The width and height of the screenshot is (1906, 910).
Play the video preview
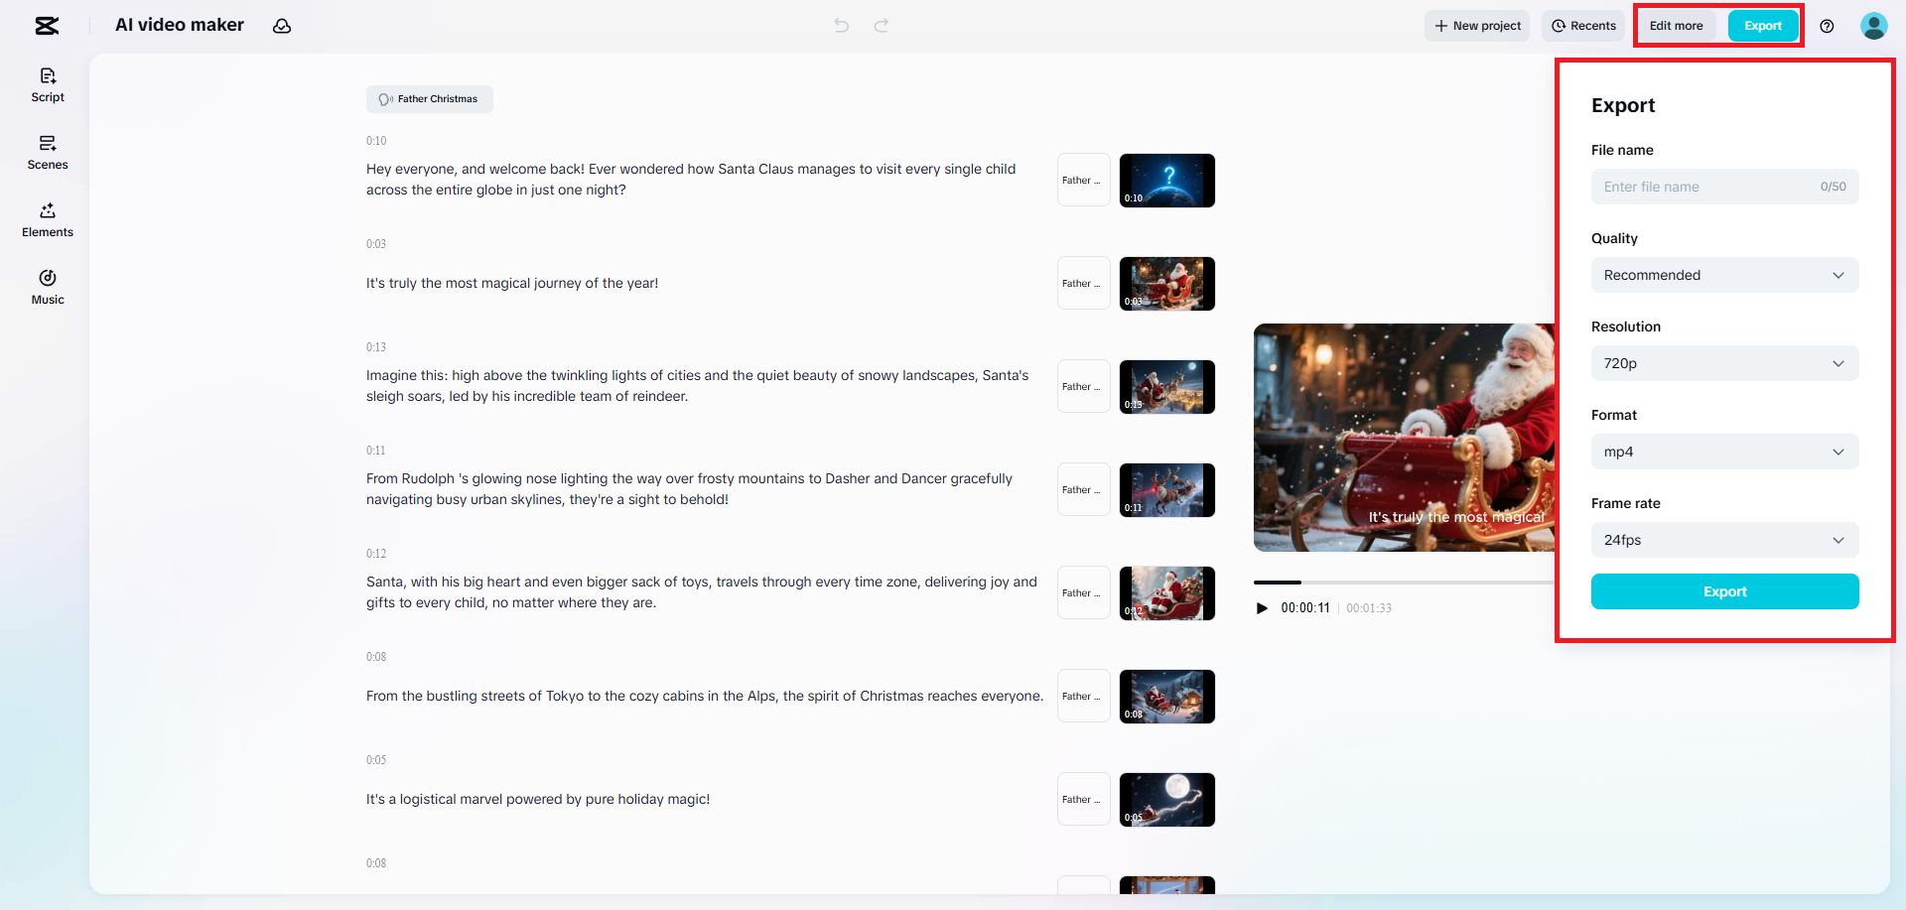tap(1262, 608)
